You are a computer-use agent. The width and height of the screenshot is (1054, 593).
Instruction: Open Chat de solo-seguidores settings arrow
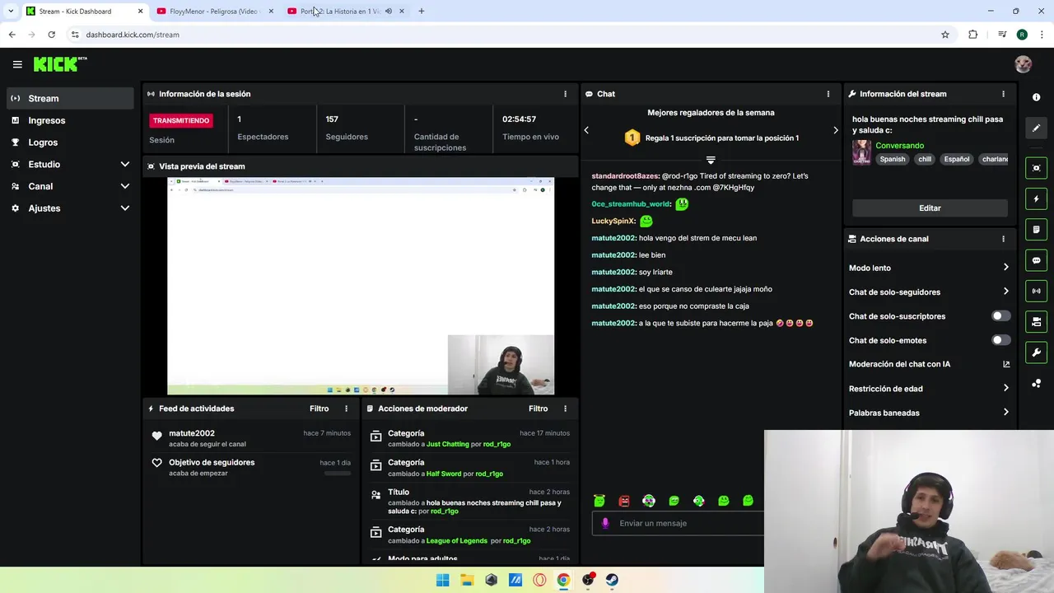tap(1005, 292)
